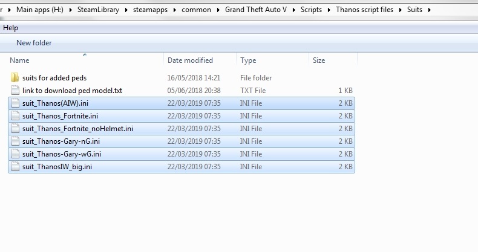
Task: Click 2 KB size of suit_ThanosIW_big.ini
Action: [345, 167]
